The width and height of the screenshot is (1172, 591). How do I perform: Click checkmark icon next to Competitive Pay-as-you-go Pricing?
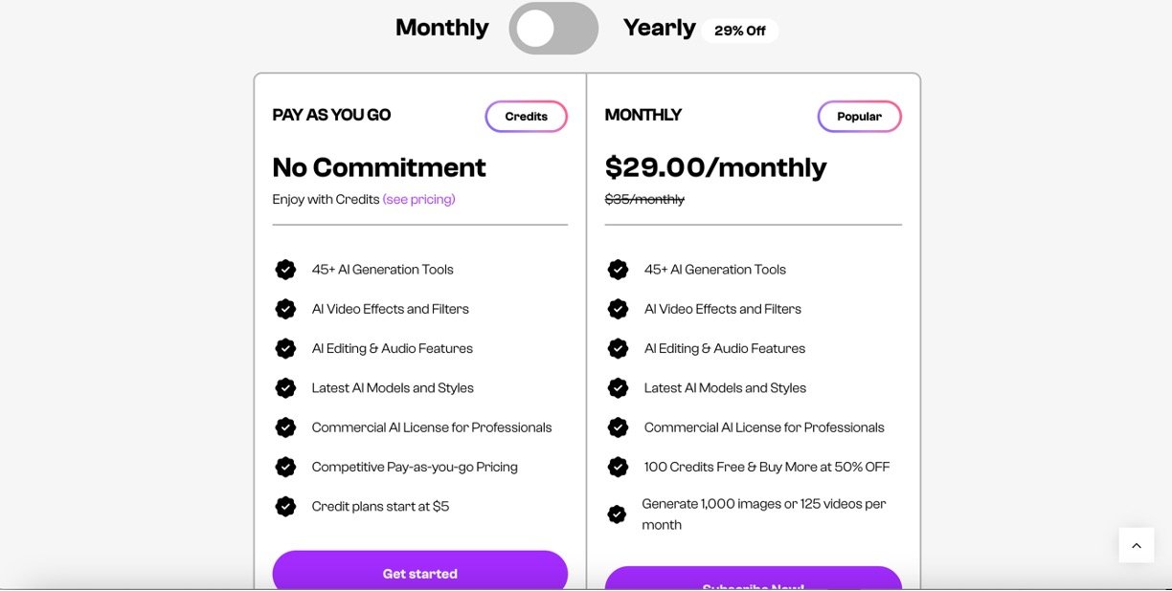tap(285, 467)
